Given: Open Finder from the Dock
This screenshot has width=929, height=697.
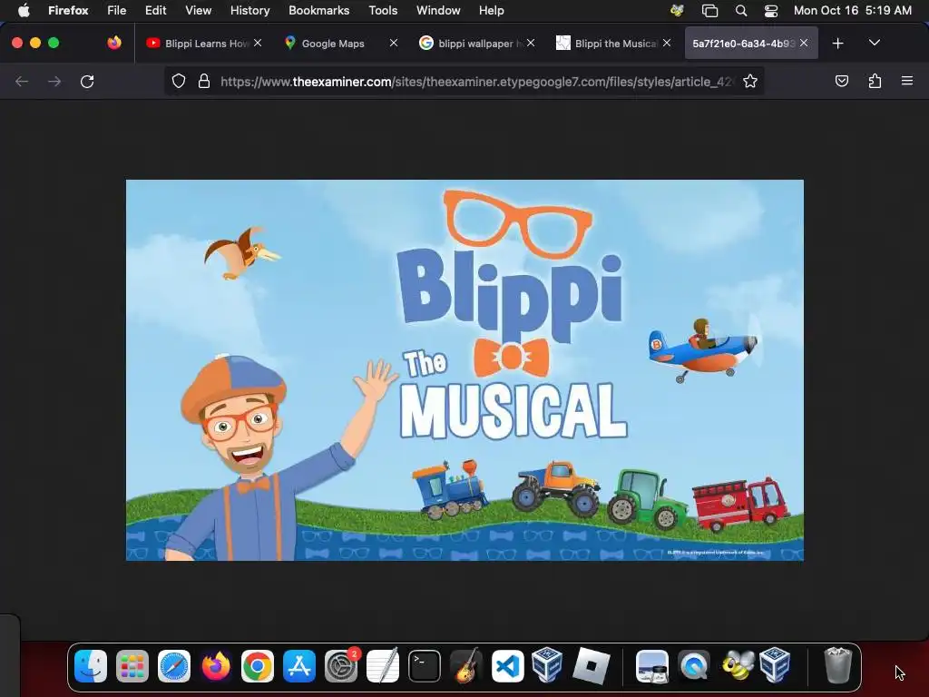Looking at the screenshot, I should (91, 666).
